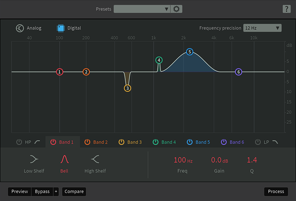This screenshot has width=296, height=201.
Task: Toggle Band 1 power button
Action: [53, 142]
